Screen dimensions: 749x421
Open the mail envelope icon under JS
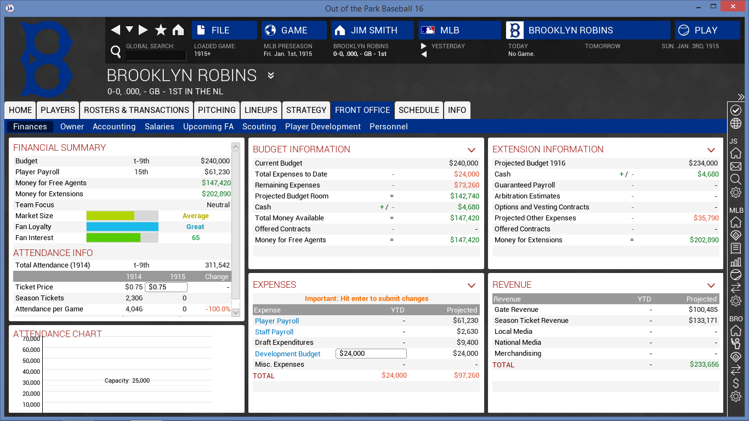click(x=736, y=166)
